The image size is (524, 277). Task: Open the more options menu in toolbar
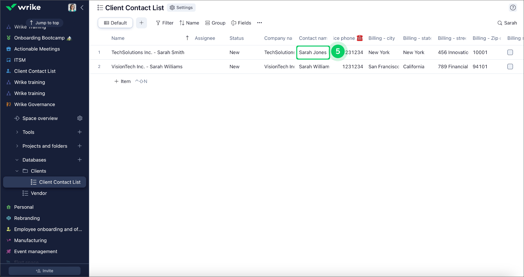point(259,23)
